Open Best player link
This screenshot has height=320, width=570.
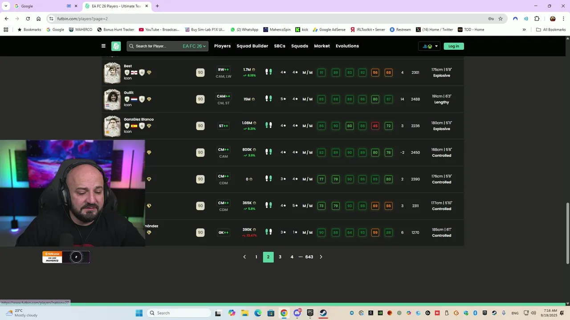(128, 66)
